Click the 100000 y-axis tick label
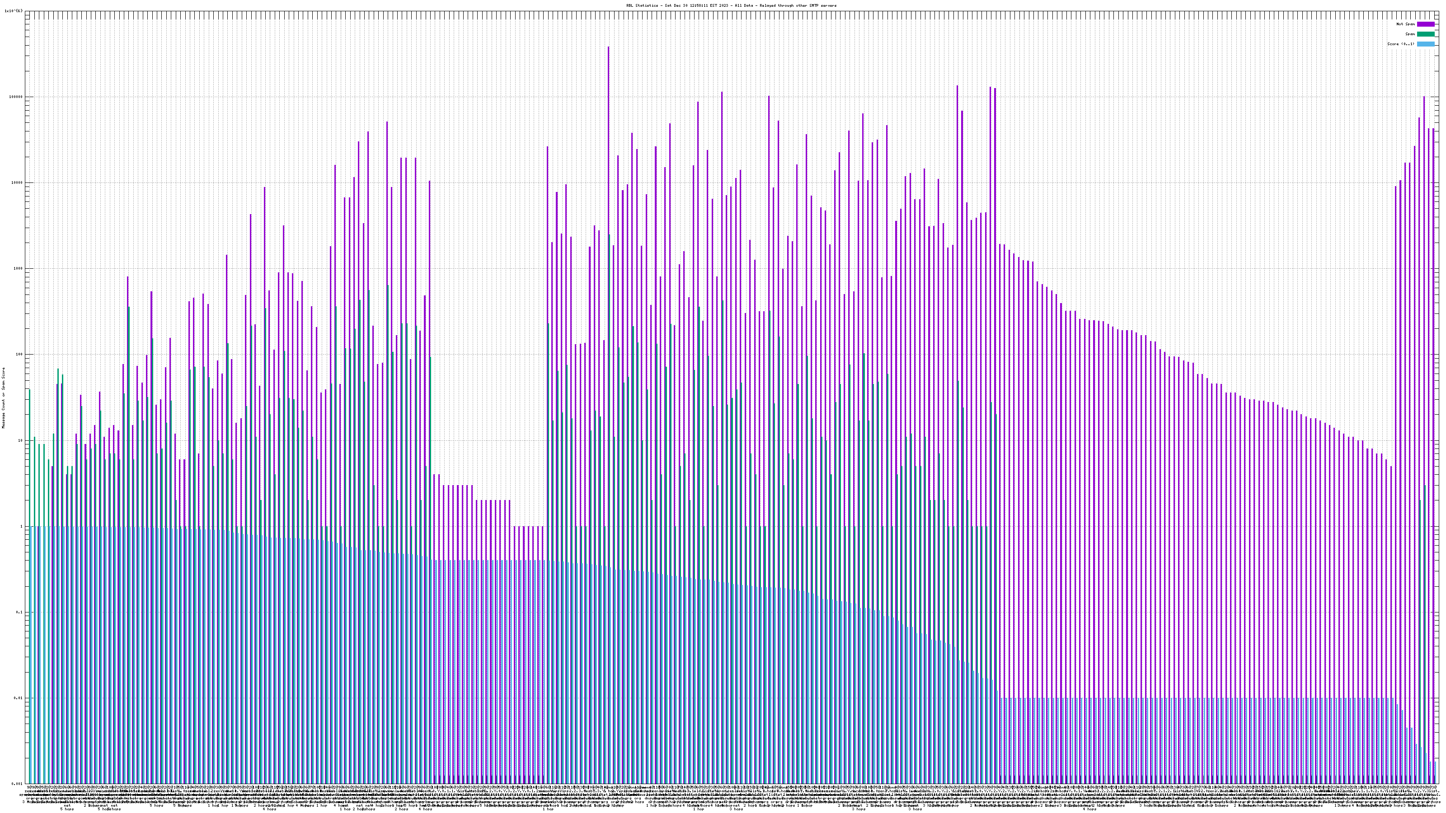The width and height of the screenshot is (1446, 813). 16,97
